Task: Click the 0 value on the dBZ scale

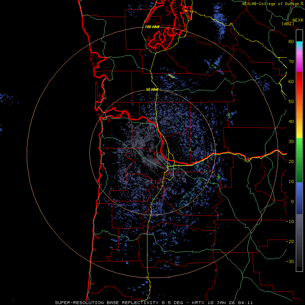Action: 292,202
